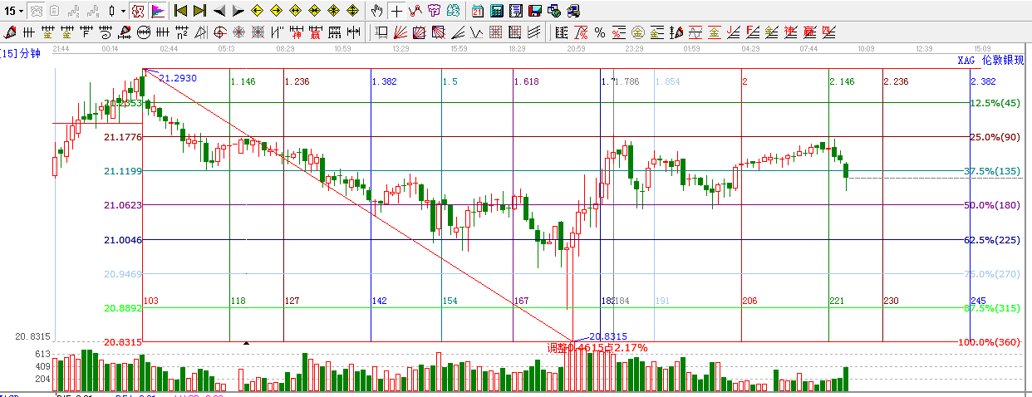The image size is (1032, 397).
Task: Click the 50.0%(180) retracement level label
Action: point(991,205)
